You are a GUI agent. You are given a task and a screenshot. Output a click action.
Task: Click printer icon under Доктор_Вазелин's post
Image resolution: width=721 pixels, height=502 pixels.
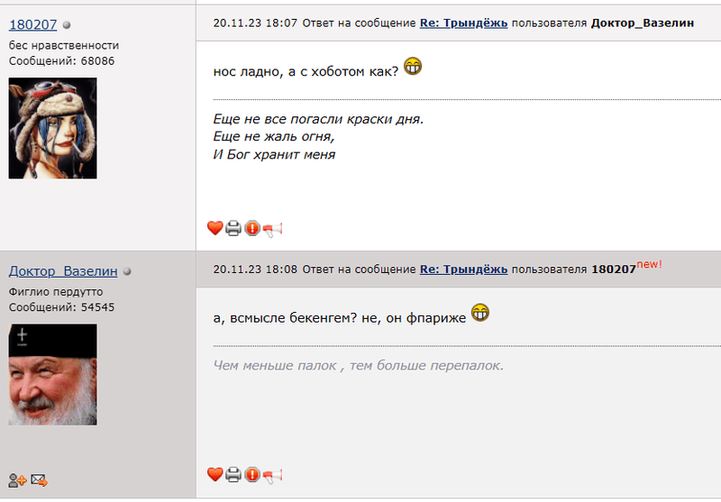[233, 474]
